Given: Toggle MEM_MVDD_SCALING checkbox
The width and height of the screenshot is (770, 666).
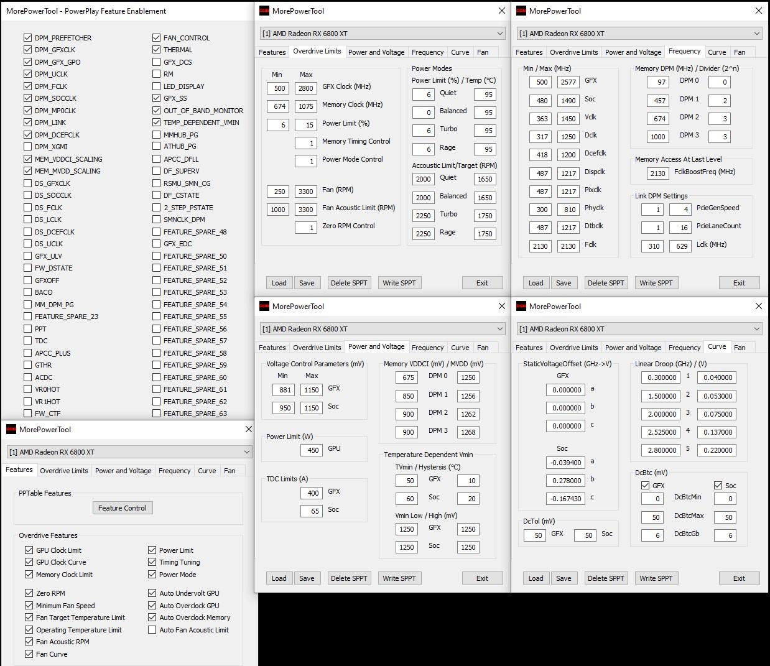Looking at the screenshot, I should pos(27,171).
